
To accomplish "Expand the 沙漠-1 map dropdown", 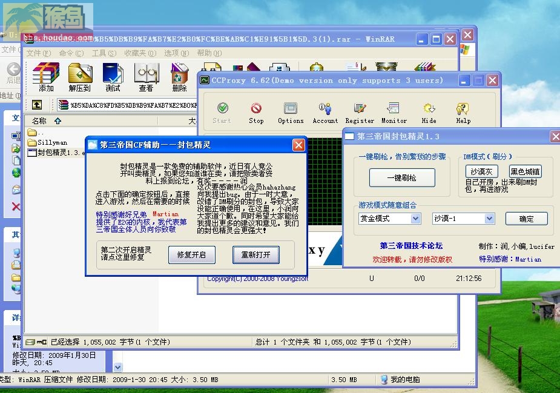I will click(x=489, y=218).
